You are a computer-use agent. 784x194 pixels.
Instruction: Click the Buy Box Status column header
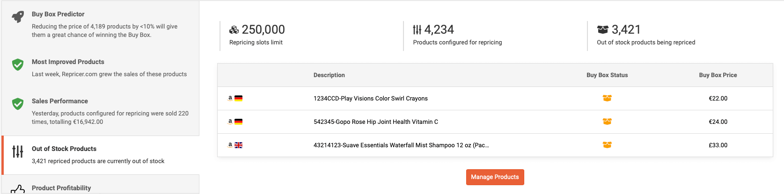pyautogui.click(x=607, y=75)
